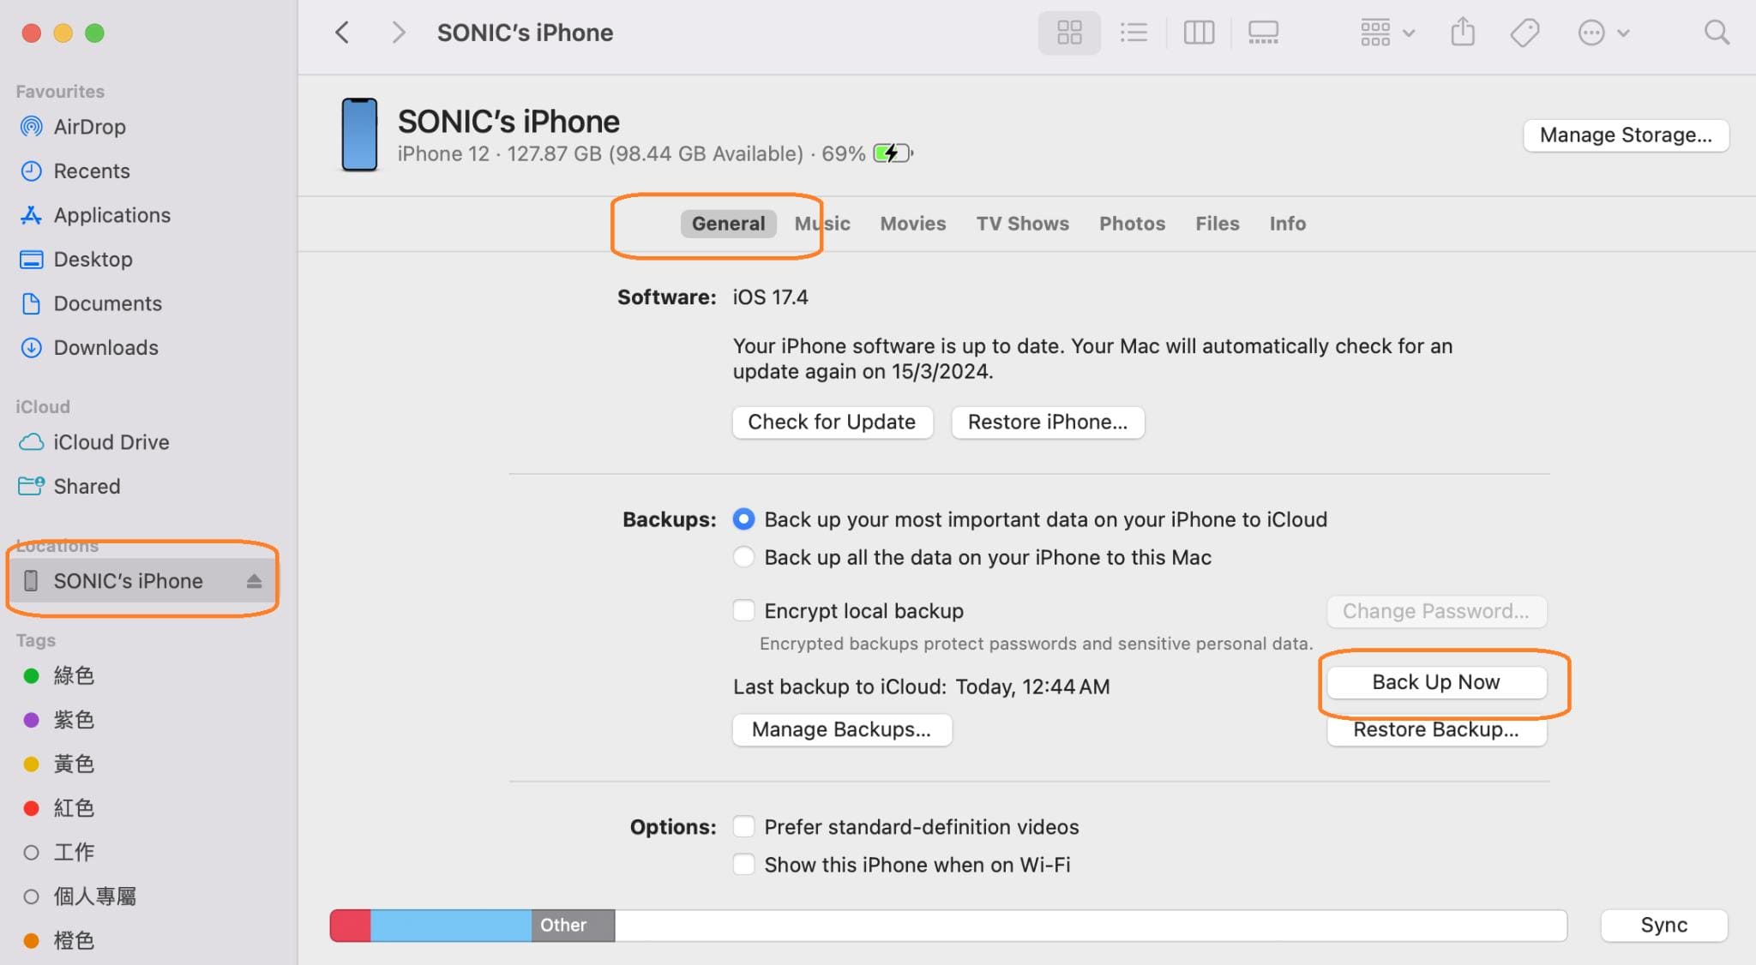Click the blue segment of storage bar
Viewport: 1756px width, 965px height.
point(451,926)
